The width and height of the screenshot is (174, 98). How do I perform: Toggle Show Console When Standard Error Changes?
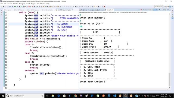[x=157, y=10]
